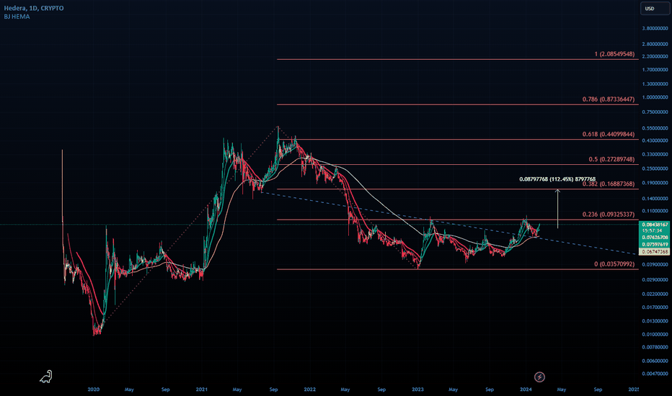Click the 1.00000000 price axis label
The width and height of the screenshot is (672, 396).
pyautogui.click(x=655, y=97)
